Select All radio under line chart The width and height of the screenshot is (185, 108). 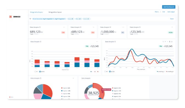point(105,72)
